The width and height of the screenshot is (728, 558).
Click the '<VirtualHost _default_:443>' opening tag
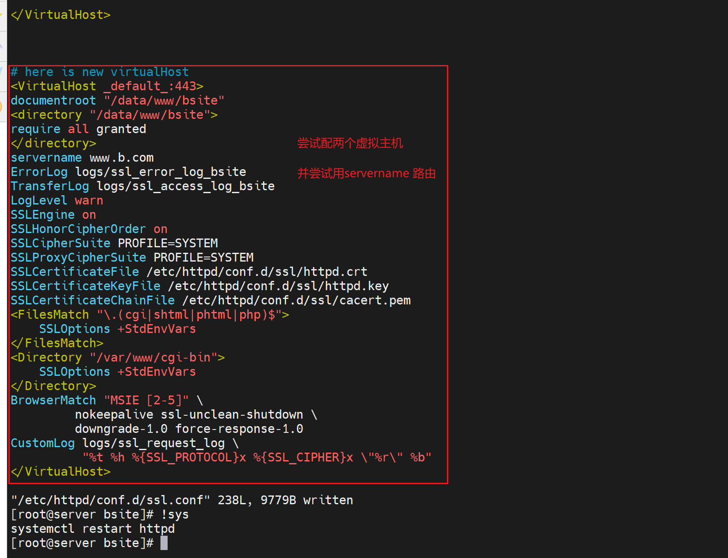click(107, 86)
